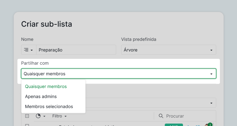Screen dimensions: 237x126
Task: Open the Vista predefinida Árvore dropdown
Action: click(169, 50)
